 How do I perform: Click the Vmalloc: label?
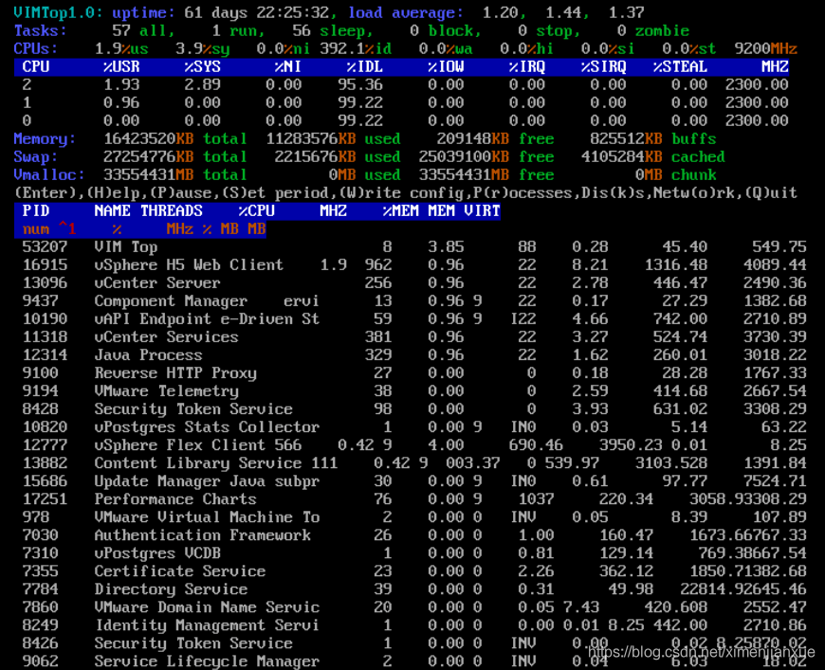click(x=49, y=174)
